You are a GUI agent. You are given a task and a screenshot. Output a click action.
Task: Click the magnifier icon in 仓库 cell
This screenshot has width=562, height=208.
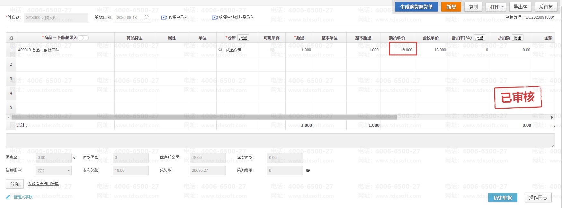(x=220, y=50)
